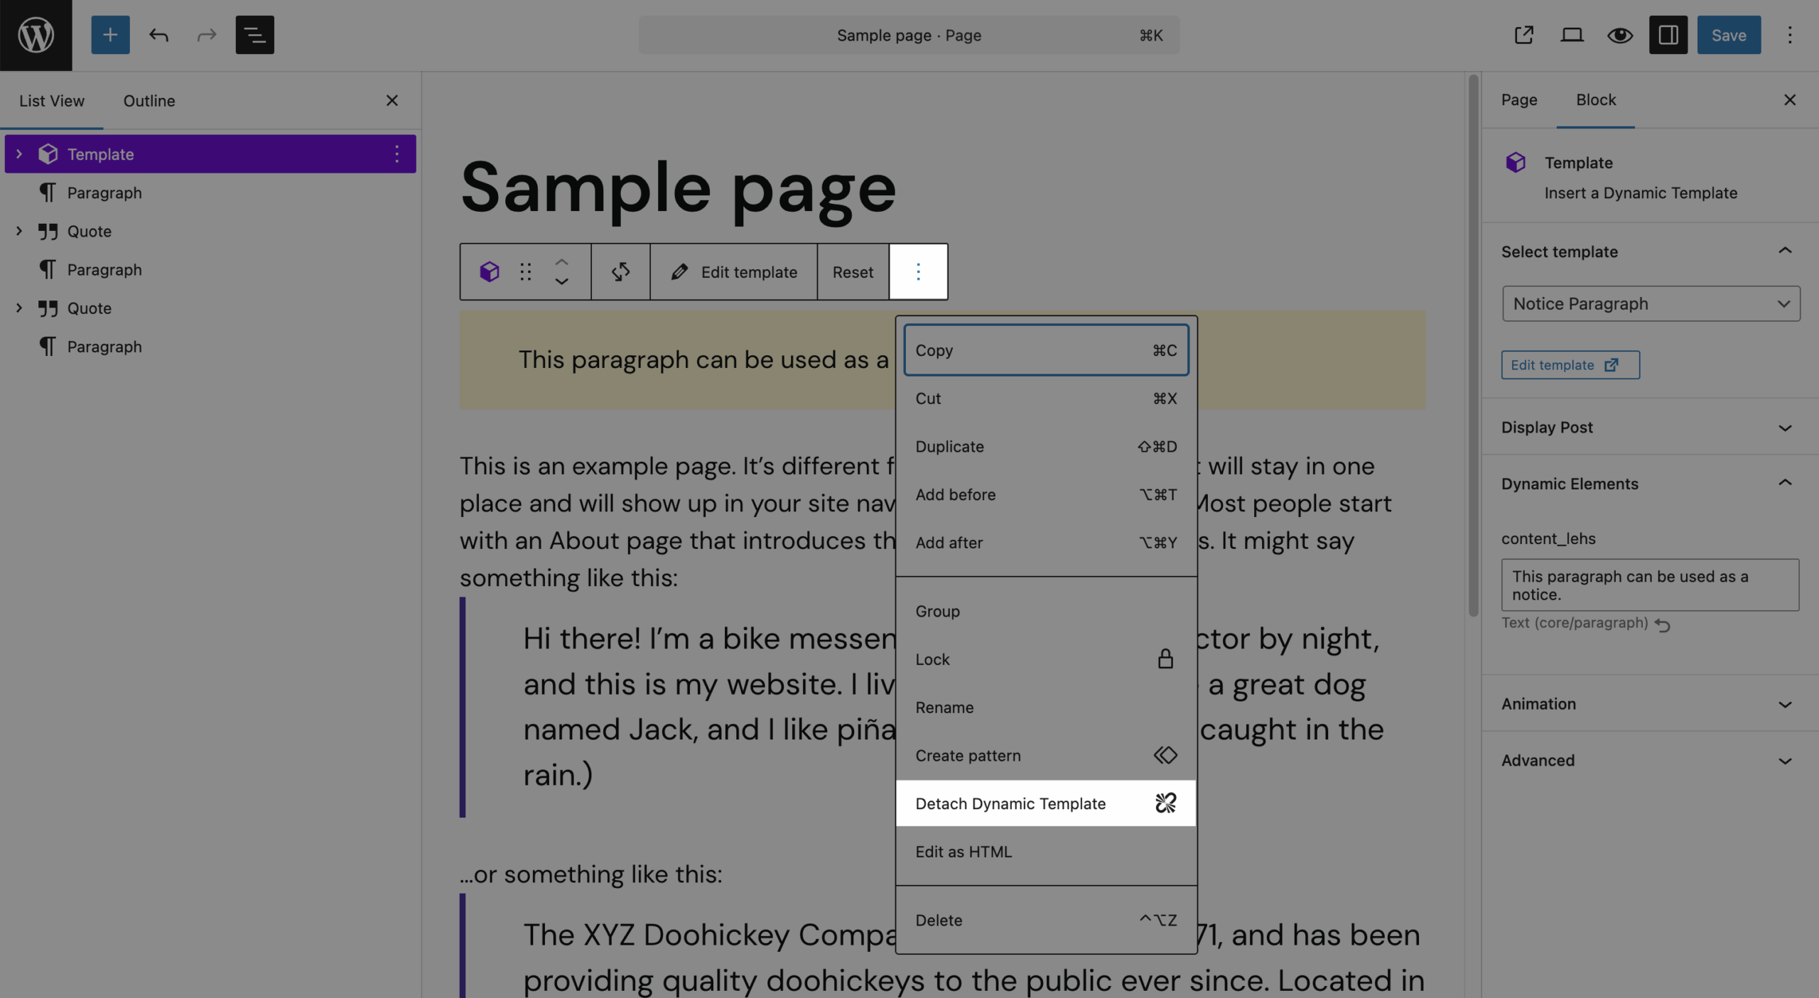Close the List View panel
The image size is (1819, 998).
click(392, 101)
